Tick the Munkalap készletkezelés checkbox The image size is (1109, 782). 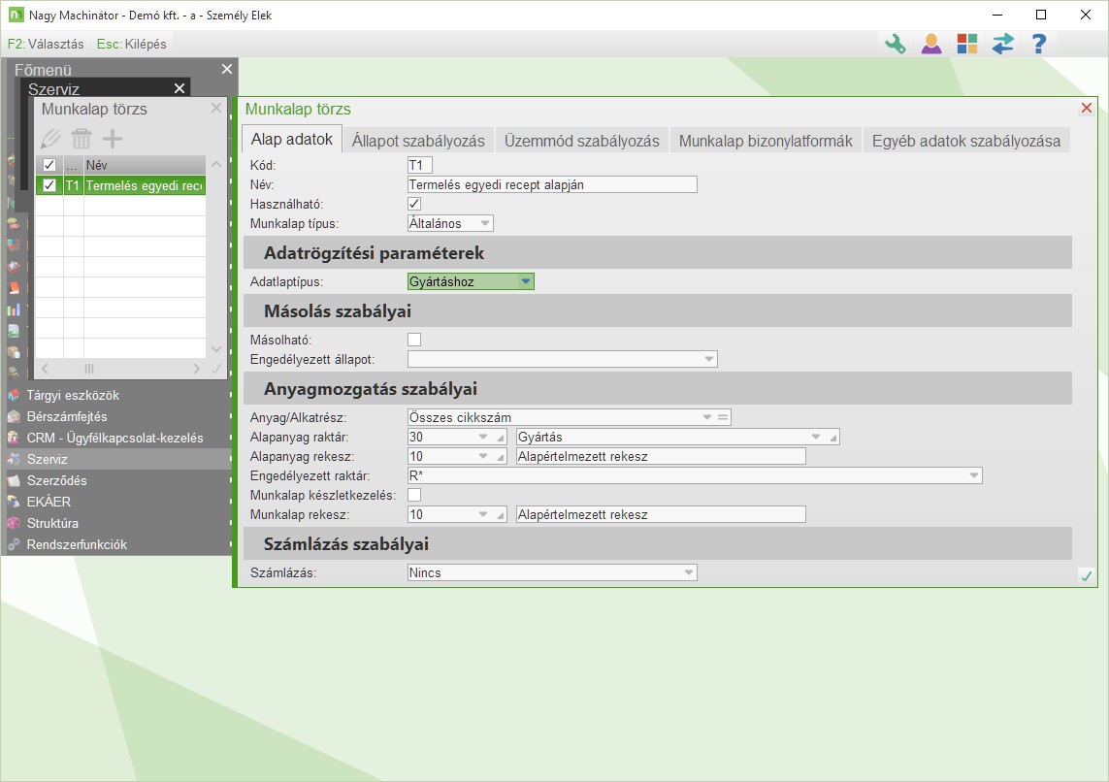(414, 495)
